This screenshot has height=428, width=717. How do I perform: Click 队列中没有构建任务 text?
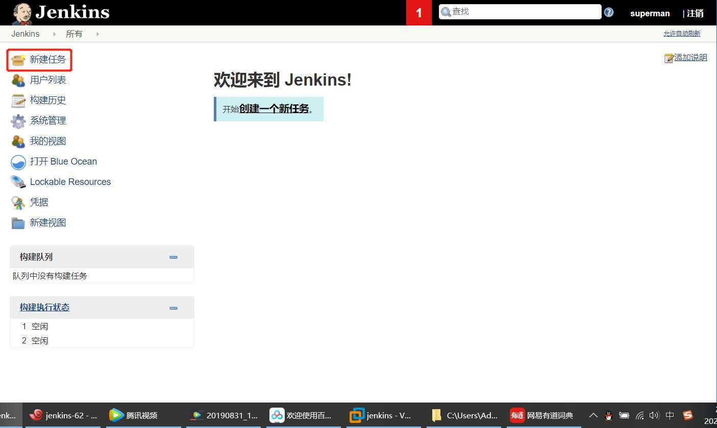tap(50, 276)
